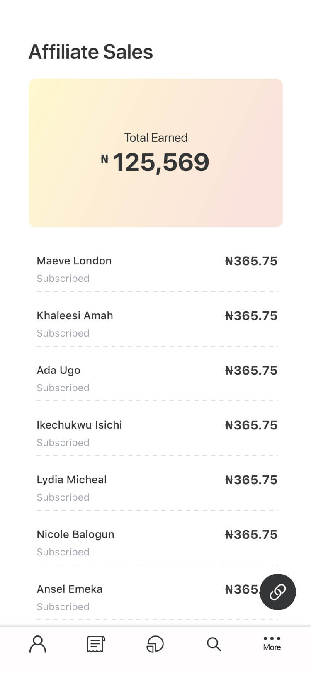Open the pie chart analytics tab
The image size is (311, 674).
(x=155, y=644)
